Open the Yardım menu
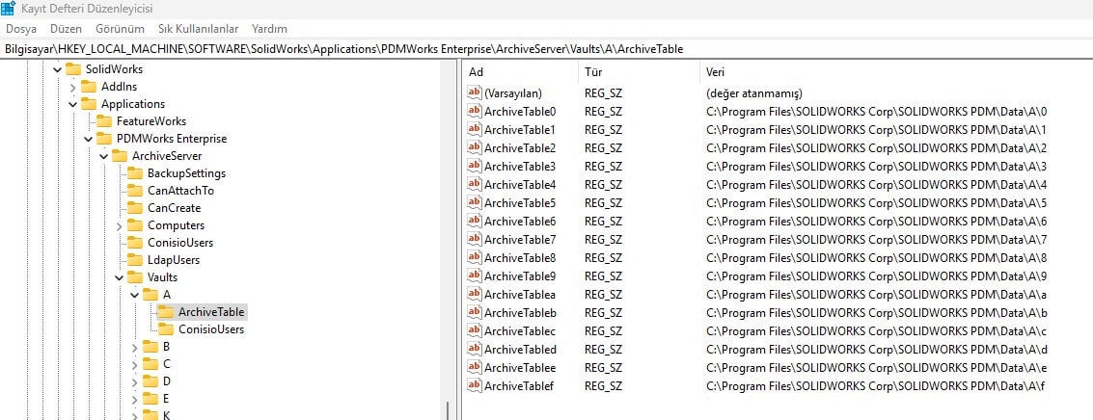The image size is (1093, 420). (x=269, y=29)
